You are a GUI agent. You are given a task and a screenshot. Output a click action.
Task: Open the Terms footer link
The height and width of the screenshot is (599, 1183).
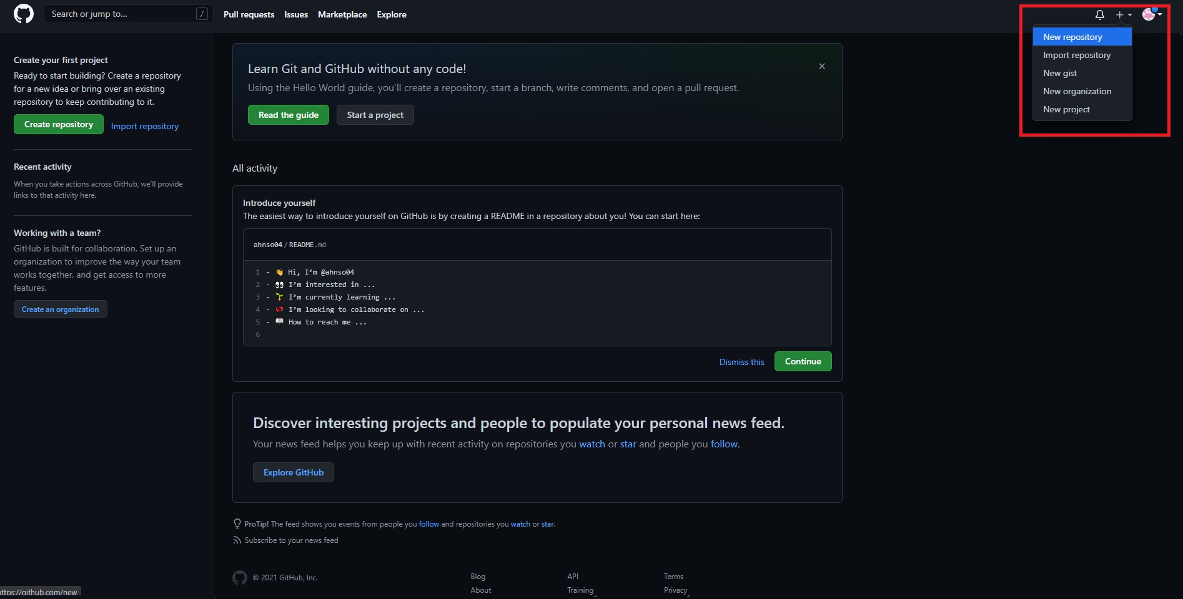(x=673, y=577)
